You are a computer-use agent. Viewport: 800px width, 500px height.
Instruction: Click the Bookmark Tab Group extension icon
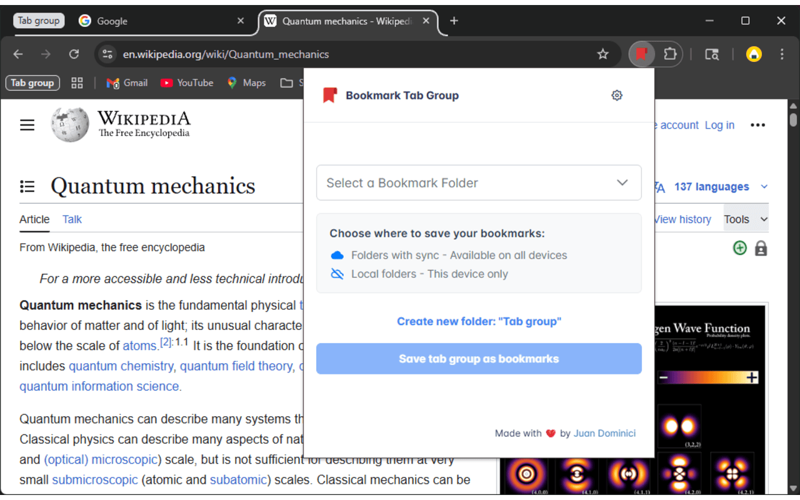coord(641,54)
